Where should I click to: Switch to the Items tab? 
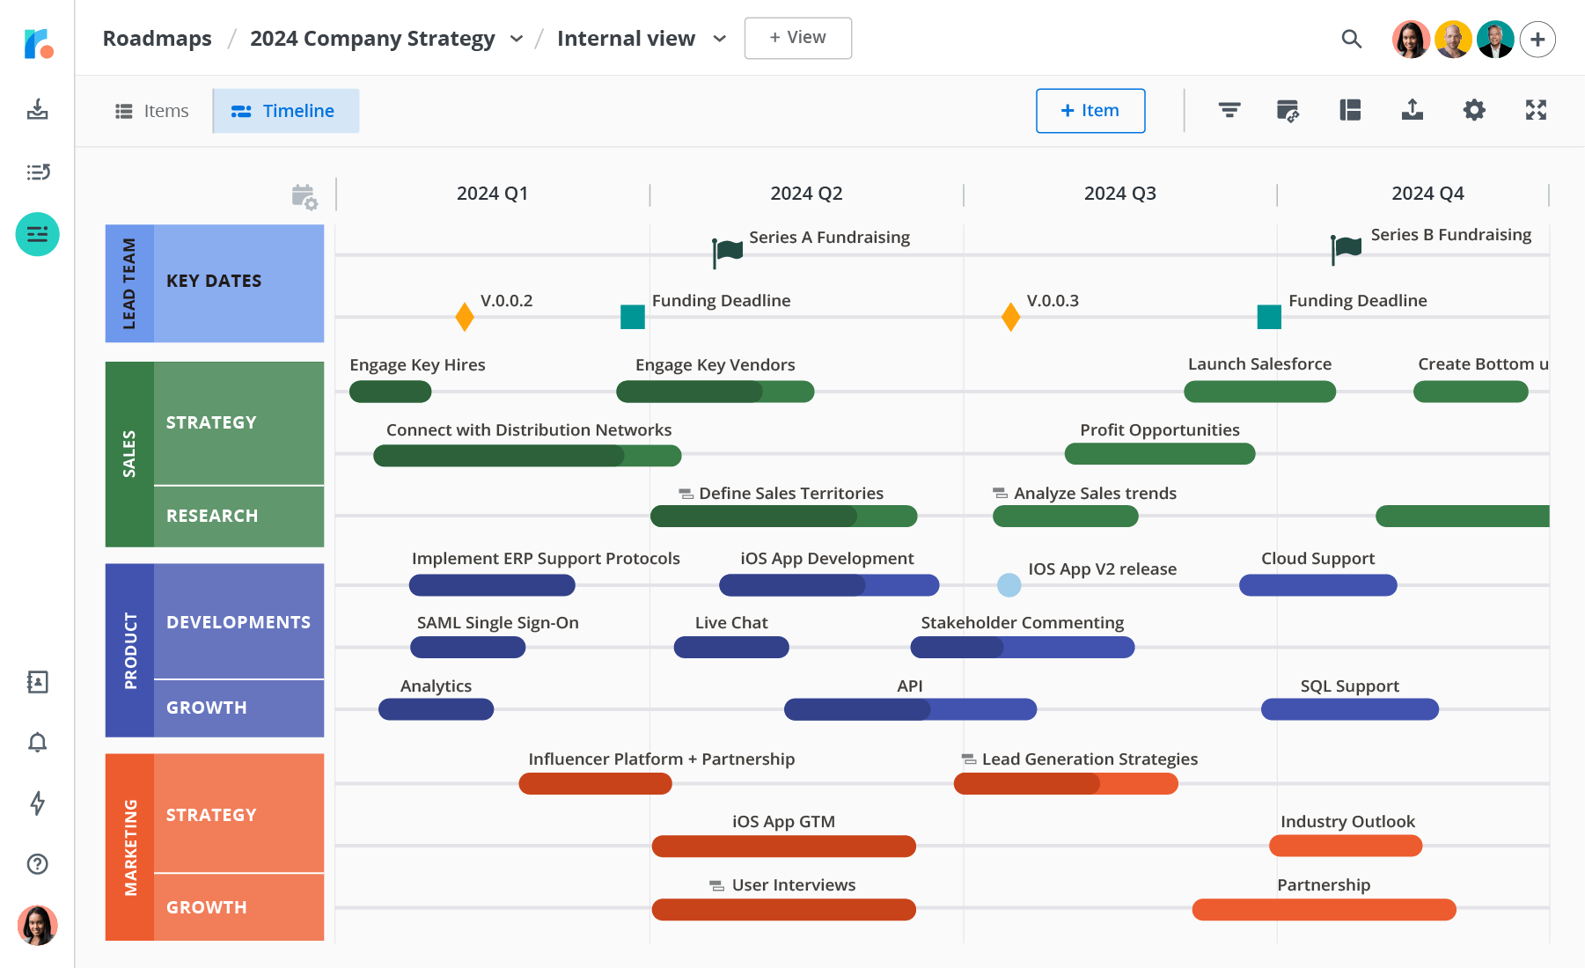(x=151, y=111)
